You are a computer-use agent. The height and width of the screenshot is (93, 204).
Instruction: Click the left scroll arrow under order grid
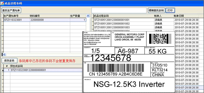click(4, 54)
